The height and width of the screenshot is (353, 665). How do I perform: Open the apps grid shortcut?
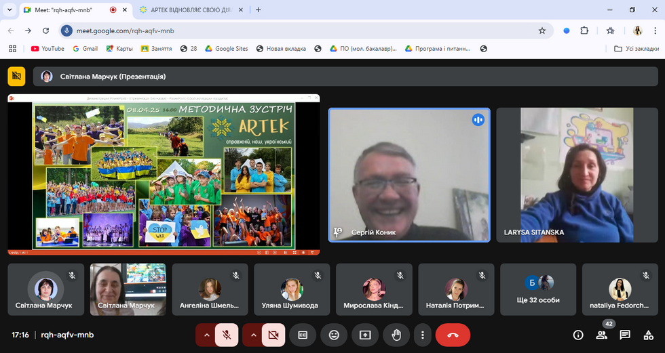(x=13, y=49)
